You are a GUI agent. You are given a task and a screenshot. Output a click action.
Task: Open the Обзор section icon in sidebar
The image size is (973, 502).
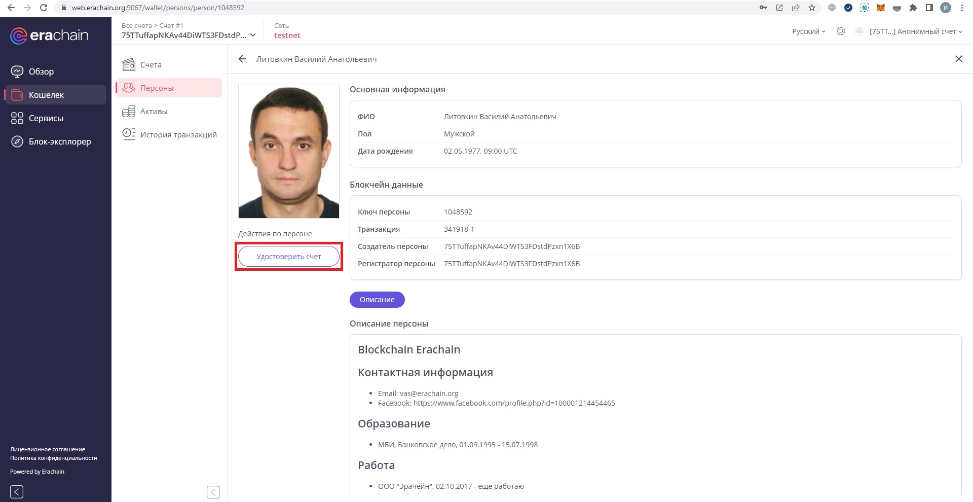click(x=18, y=71)
